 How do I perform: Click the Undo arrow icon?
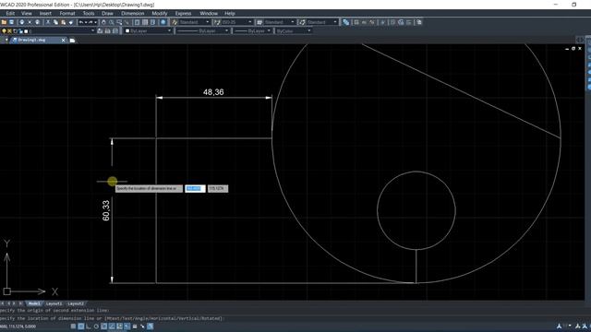tap(80, 22)
